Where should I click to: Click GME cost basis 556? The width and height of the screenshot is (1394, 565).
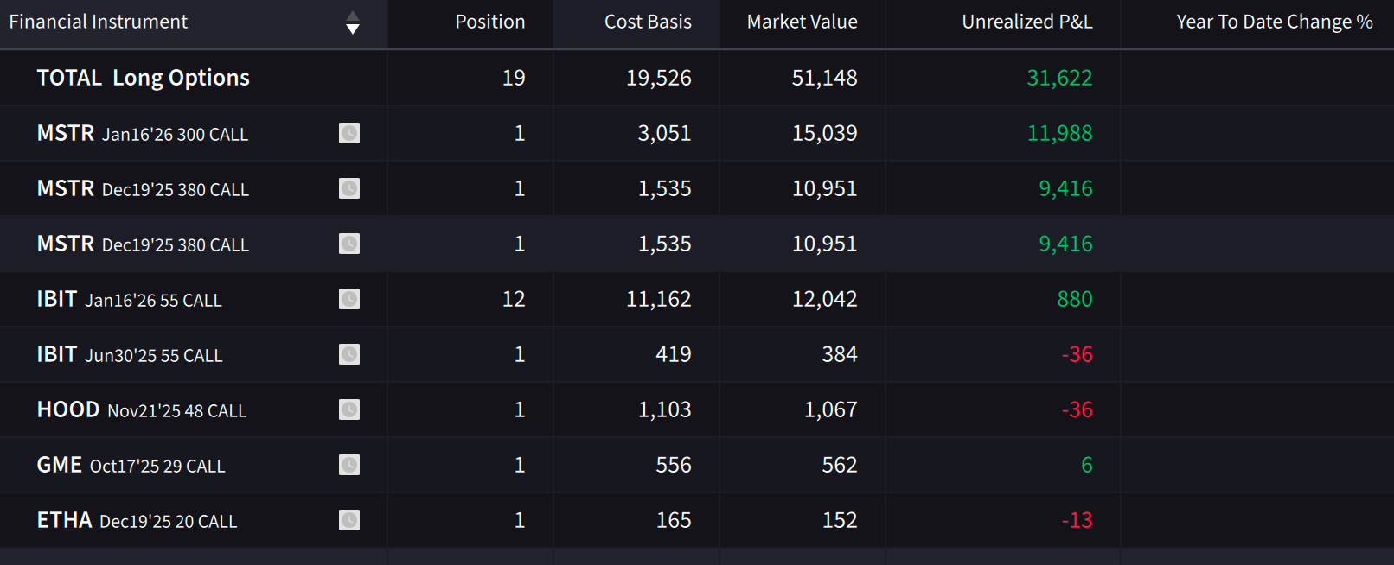(x=674, y=465)
